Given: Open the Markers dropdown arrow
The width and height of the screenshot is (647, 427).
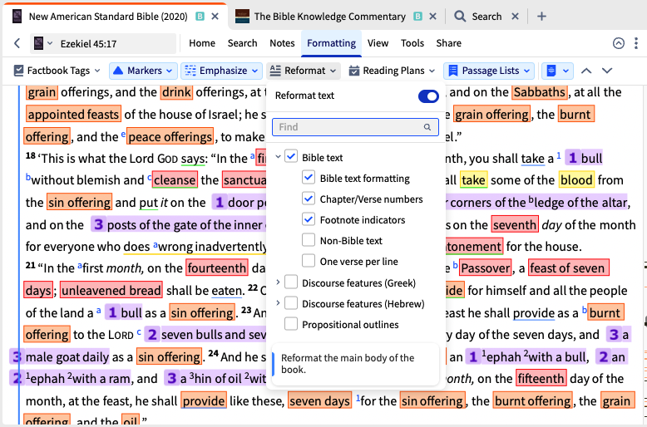Looking at the screenshot, I should pos(169,71).
